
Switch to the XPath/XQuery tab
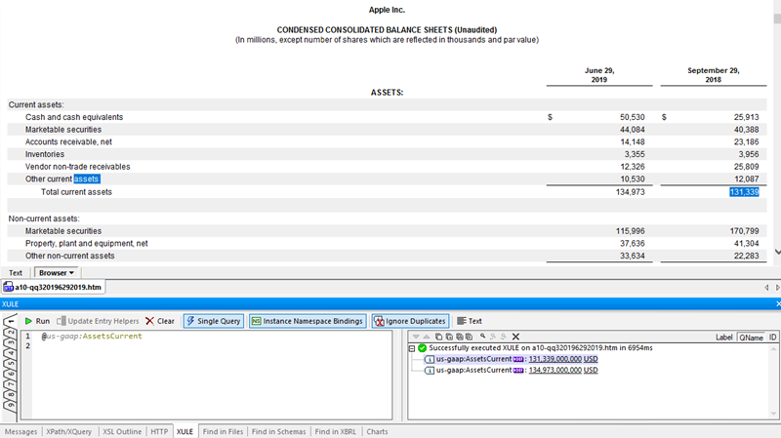pos(68,431)
